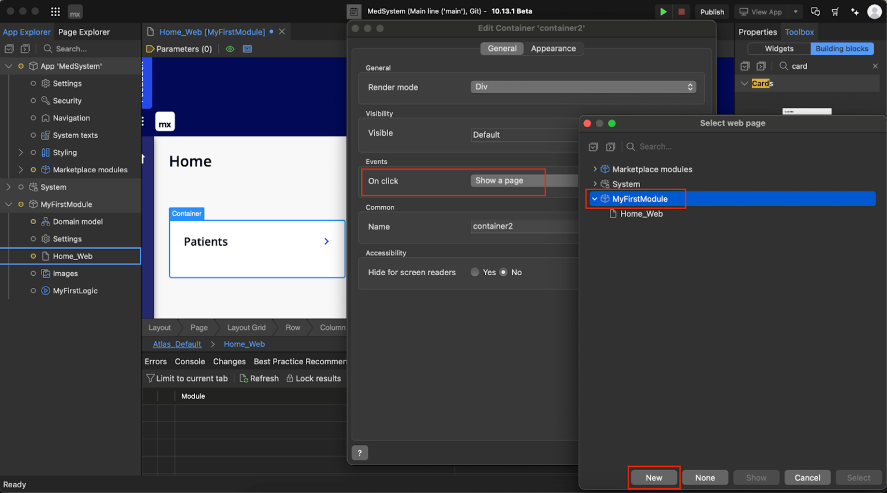887x493 pixels.
Task: Switch to the Page Explorer tab
Action: click(84, 32)
